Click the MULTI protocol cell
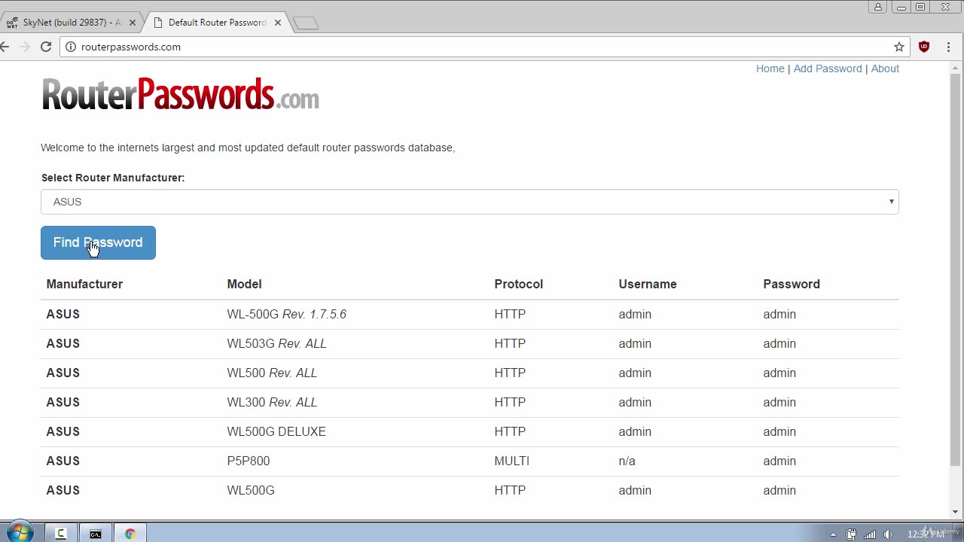The height and width of the screenshot is (542, 964). pyautogui.click(x=511, y=461)
